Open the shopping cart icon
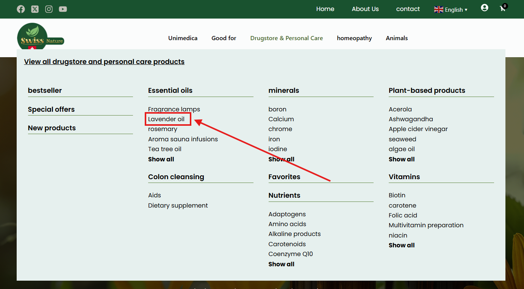The image size is (524, 289). point(503,8)
